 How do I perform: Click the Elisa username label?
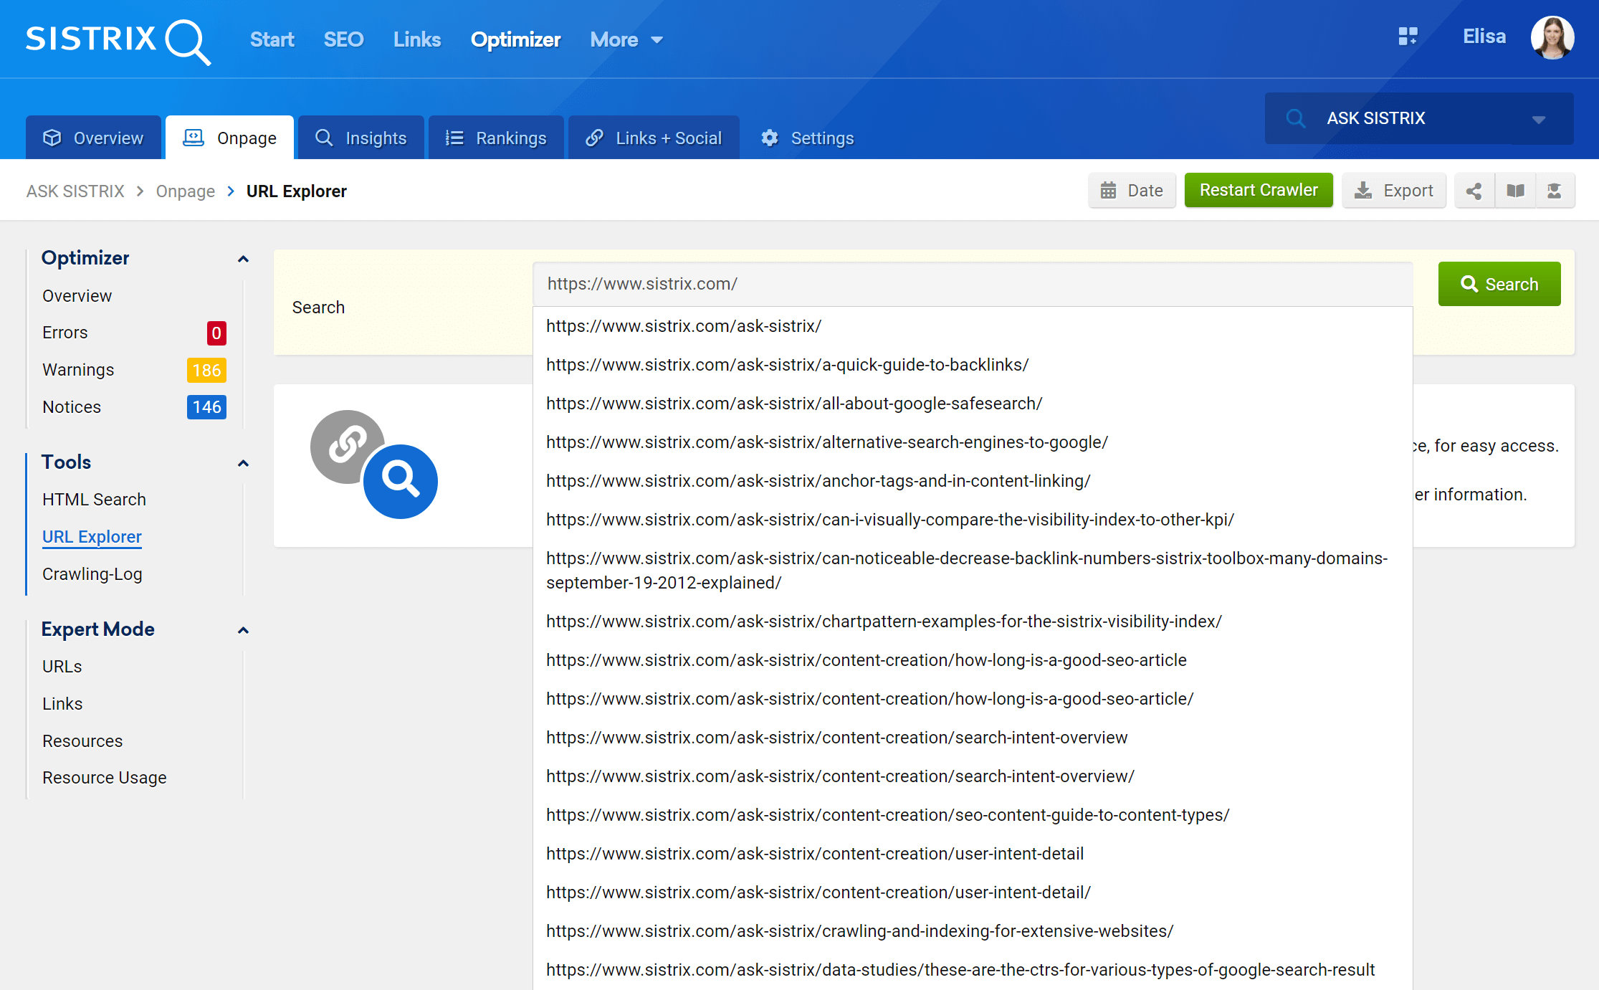[x=1484, y=37]
